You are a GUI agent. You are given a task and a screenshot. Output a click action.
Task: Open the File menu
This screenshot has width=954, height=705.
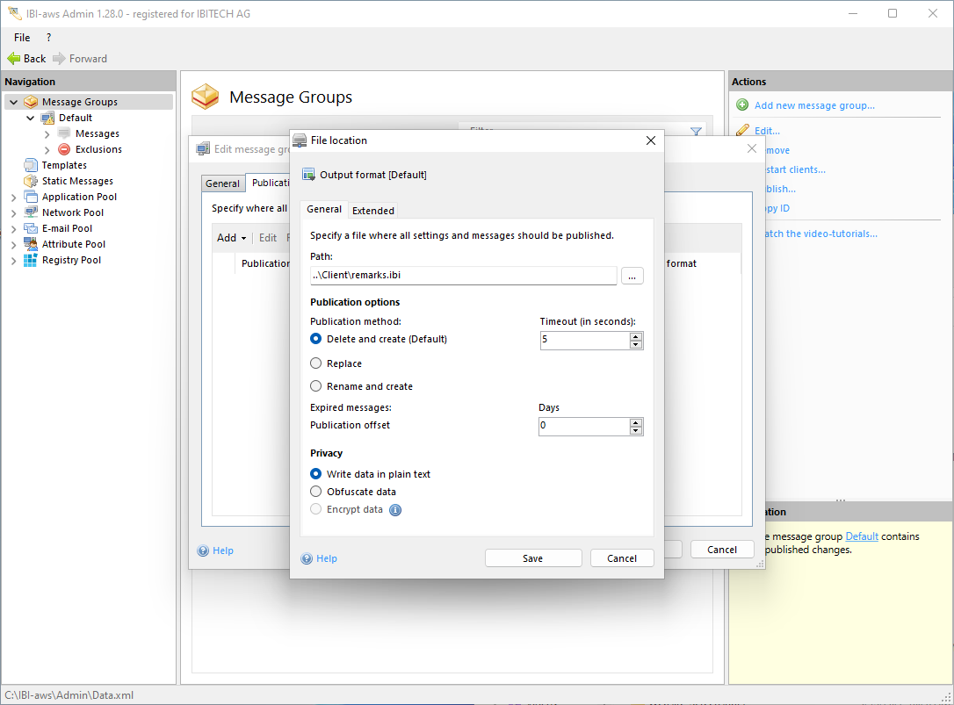point(22,38)
